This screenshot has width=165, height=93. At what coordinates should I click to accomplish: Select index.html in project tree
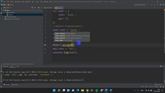pos(11,13)
